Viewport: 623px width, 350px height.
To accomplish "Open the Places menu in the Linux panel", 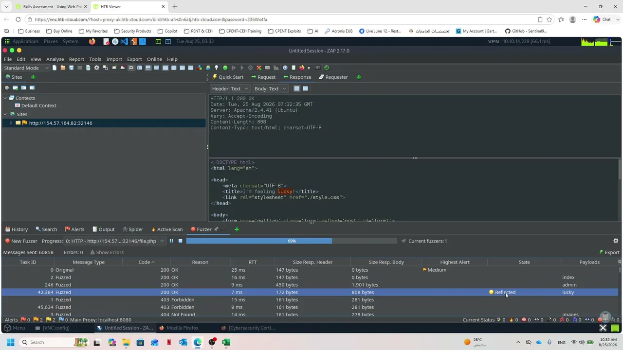I will 51,41.
